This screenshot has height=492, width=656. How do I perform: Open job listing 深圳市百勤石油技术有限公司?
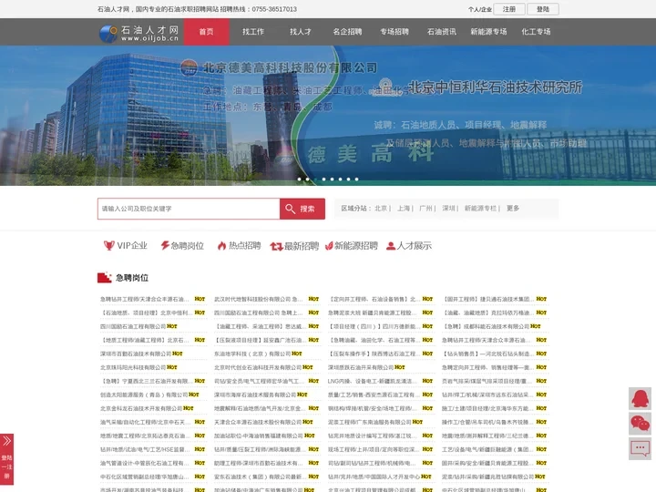136,354
